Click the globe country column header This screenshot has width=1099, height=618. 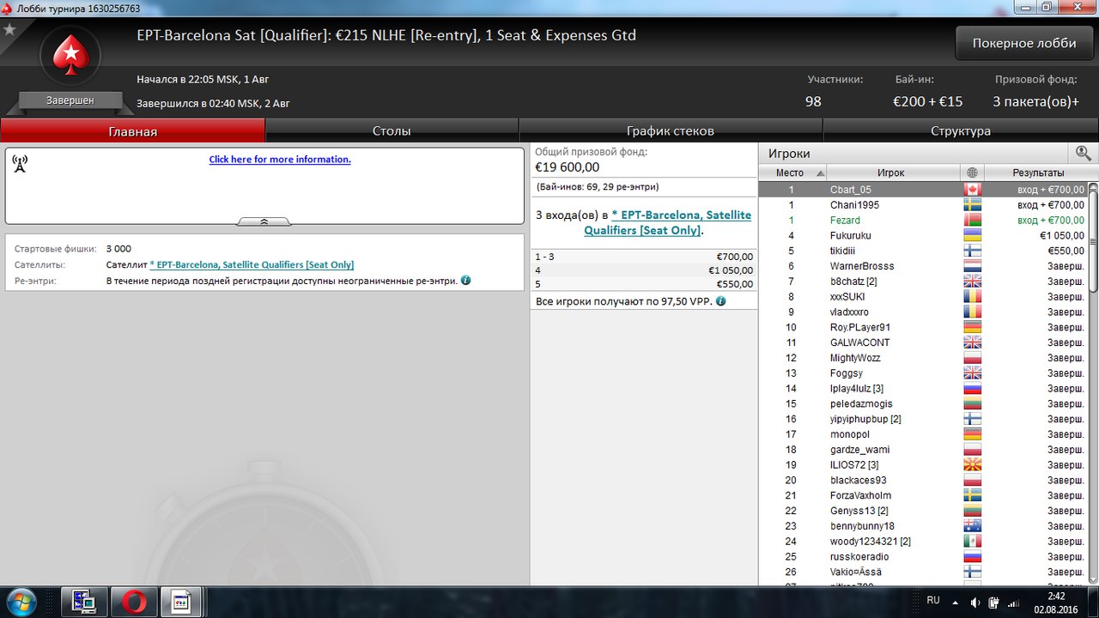[972, 173]
